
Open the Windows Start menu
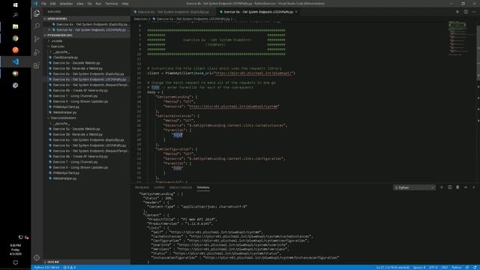point(15,5)
